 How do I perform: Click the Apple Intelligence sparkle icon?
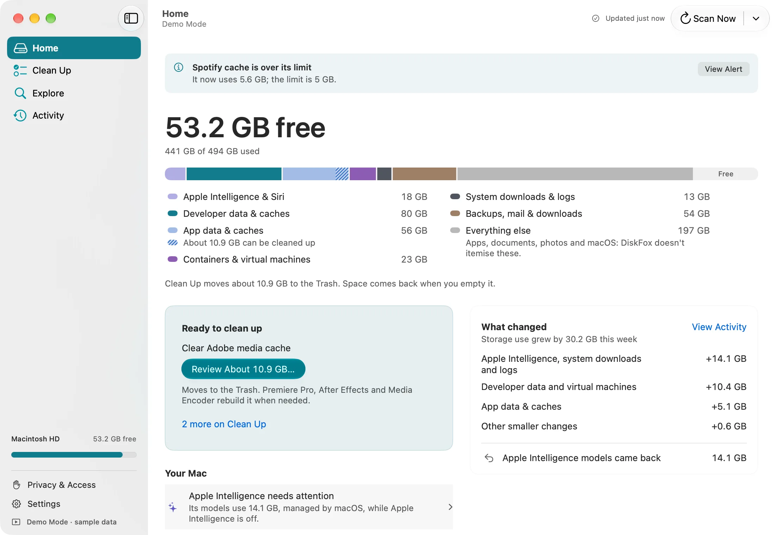173,507
